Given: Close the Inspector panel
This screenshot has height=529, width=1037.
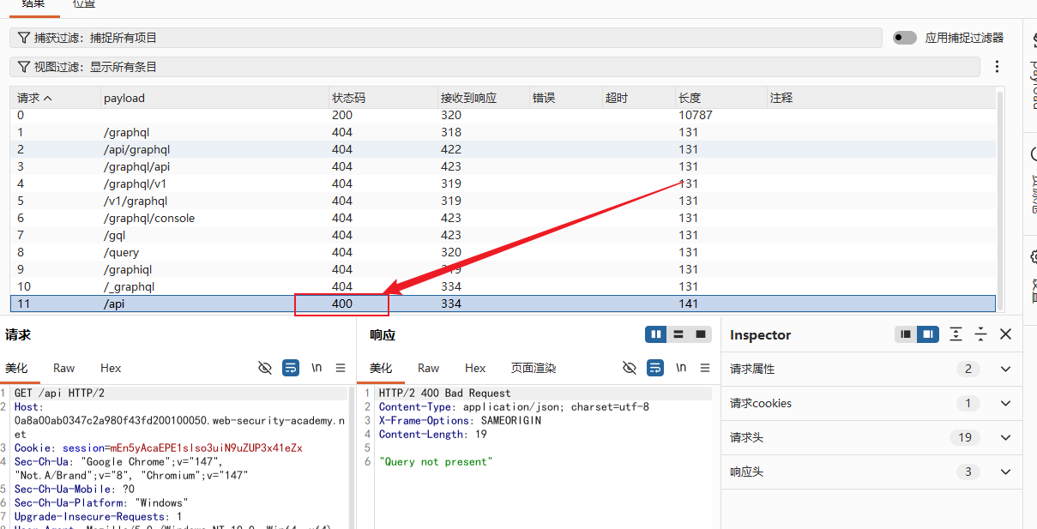Looking at the screenshot, I should pos(1006,334).
